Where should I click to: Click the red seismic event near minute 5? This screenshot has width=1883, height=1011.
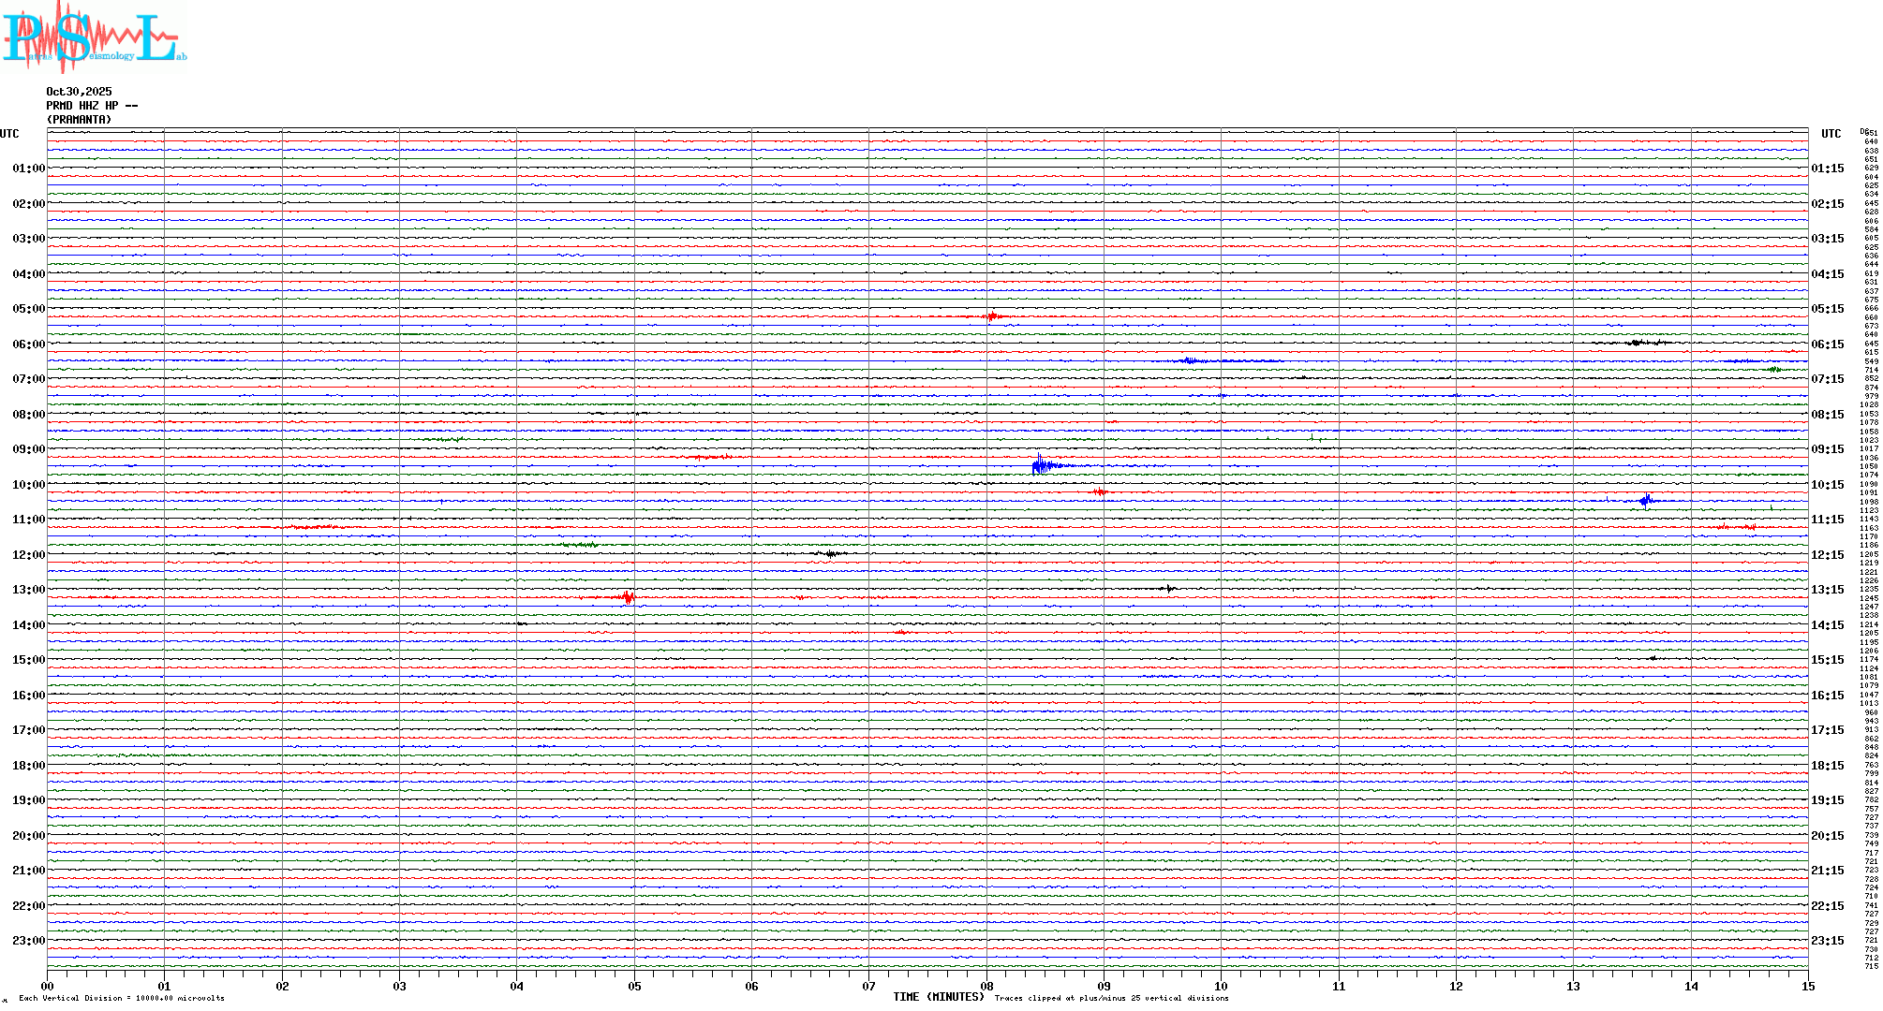coord(629,596)
